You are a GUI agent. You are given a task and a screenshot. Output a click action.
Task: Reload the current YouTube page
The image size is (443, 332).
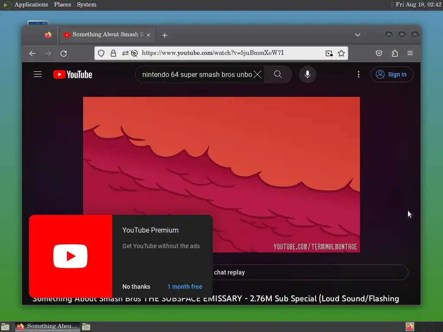click(64, 53)
